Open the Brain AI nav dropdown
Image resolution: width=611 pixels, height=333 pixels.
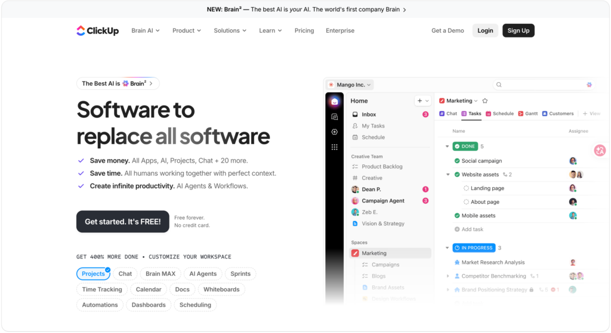[146, 30]
